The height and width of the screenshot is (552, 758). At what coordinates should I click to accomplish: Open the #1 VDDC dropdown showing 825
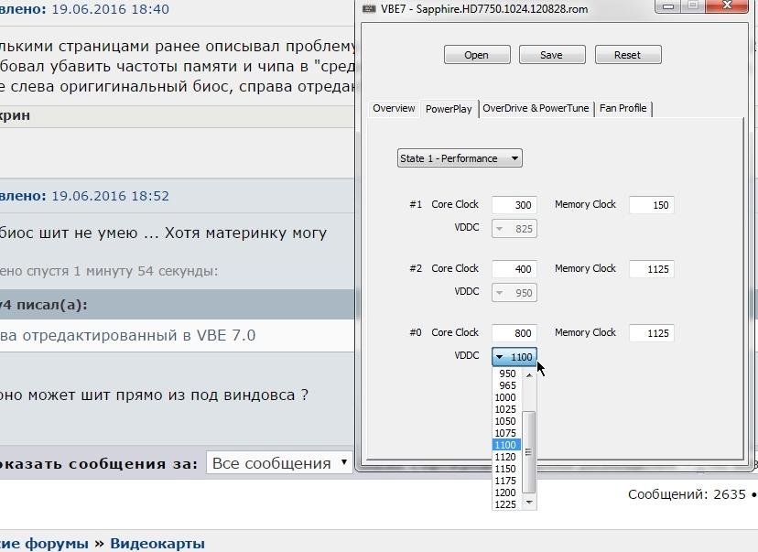point(514,228)
